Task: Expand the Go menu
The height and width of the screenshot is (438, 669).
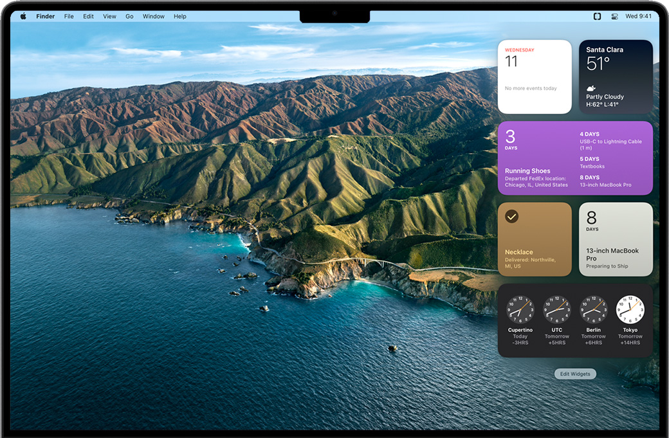Action: [x=129, y=16]
